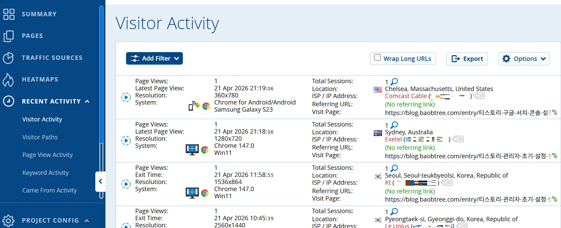Open the Chelsea visitor's visit page URL

point(468,113)
